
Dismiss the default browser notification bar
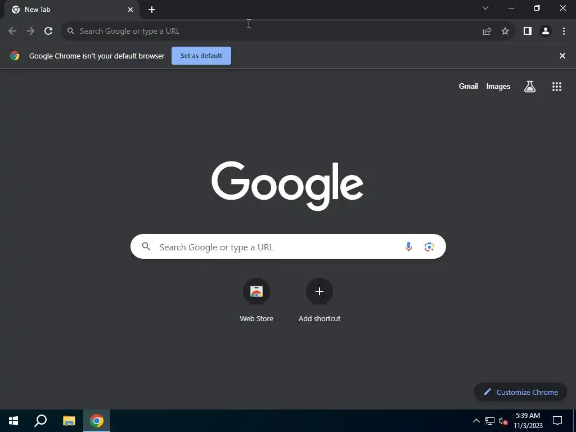pyautogui.click(x=562, y=56)
